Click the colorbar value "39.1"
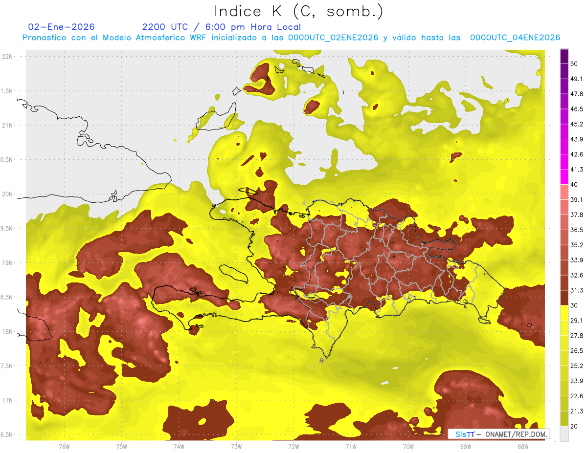 [x=577, y=200]
